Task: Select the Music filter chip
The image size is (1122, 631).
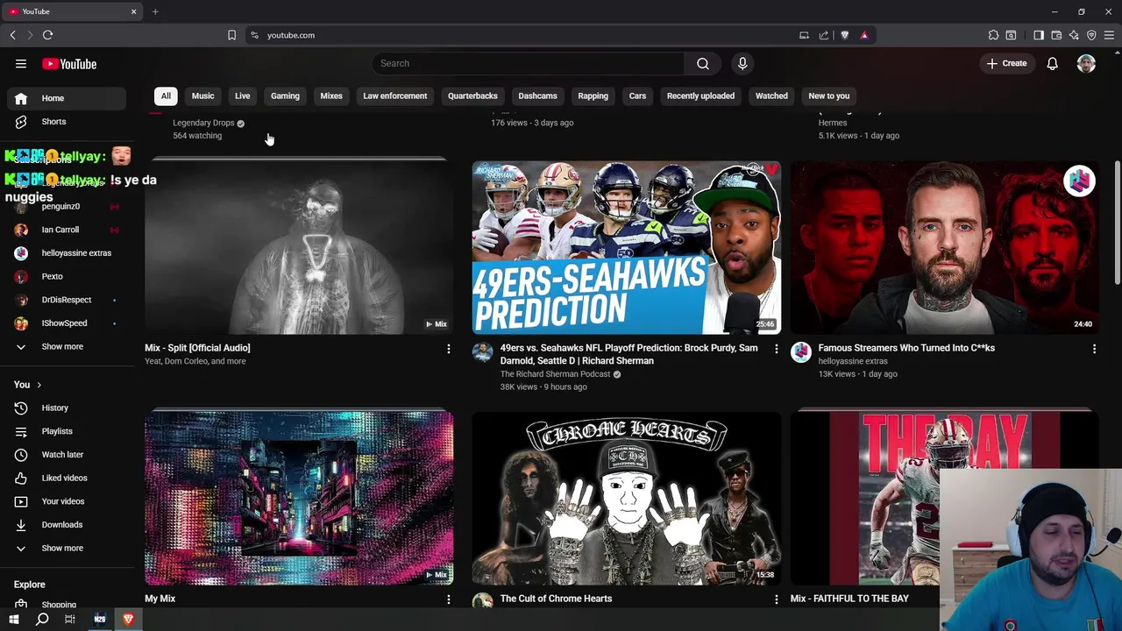Action: click(202, 96)
